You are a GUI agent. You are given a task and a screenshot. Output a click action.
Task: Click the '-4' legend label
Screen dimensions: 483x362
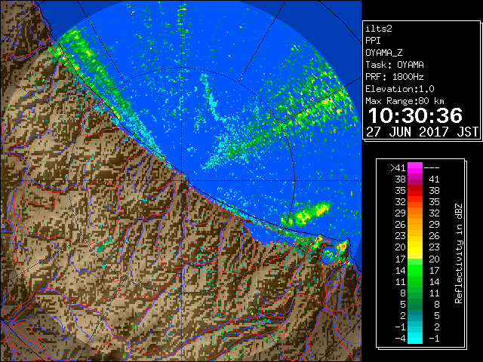(400, 339)
